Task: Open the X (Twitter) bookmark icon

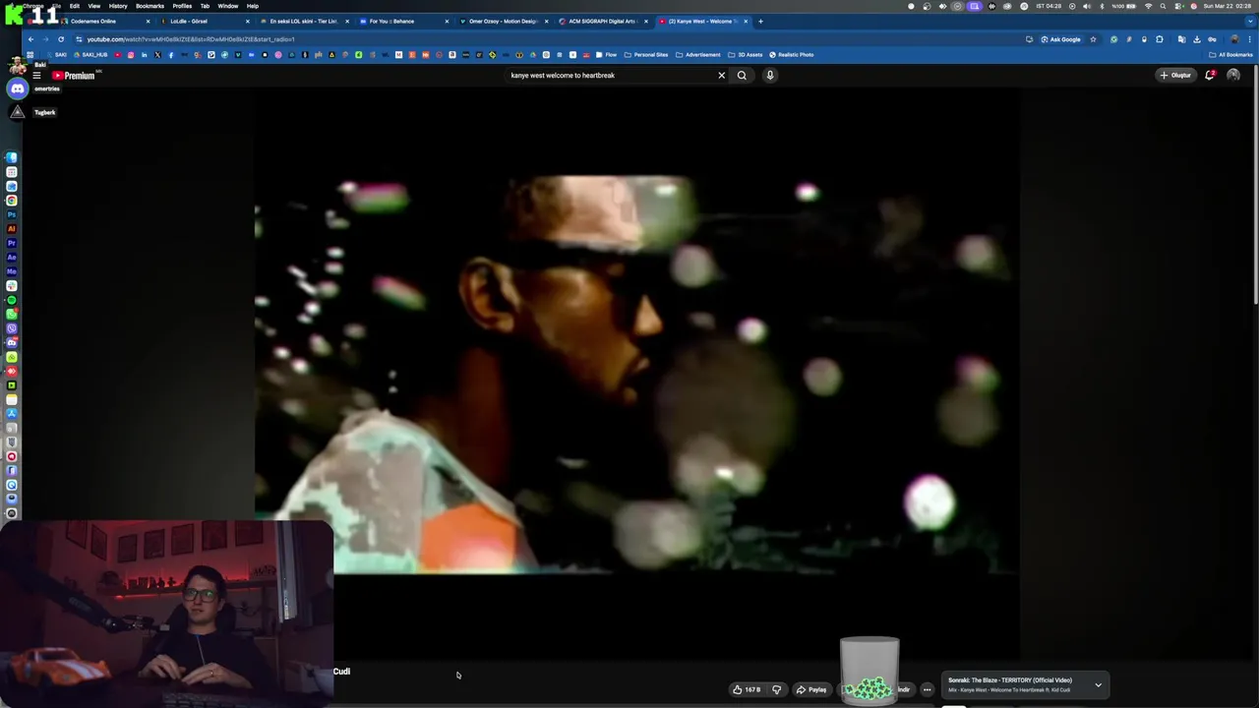Action: pos(157,55)
